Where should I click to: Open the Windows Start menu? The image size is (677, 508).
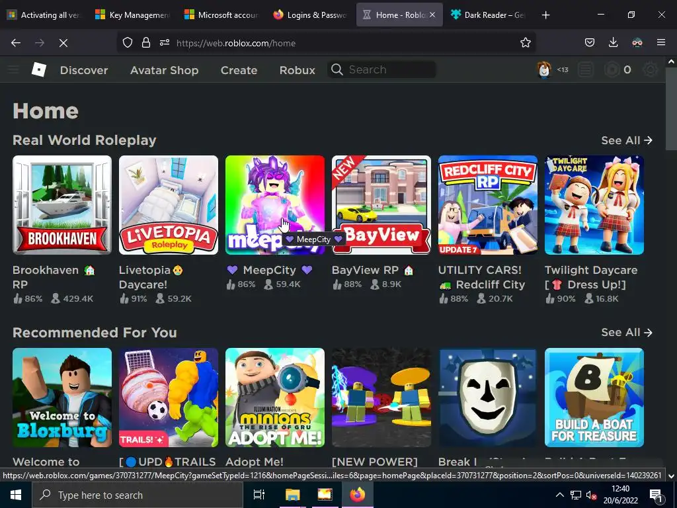point(16,495)
